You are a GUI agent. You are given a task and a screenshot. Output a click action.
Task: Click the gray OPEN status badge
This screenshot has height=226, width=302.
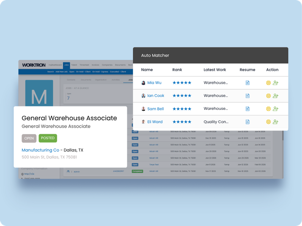[x=29, y=138]
